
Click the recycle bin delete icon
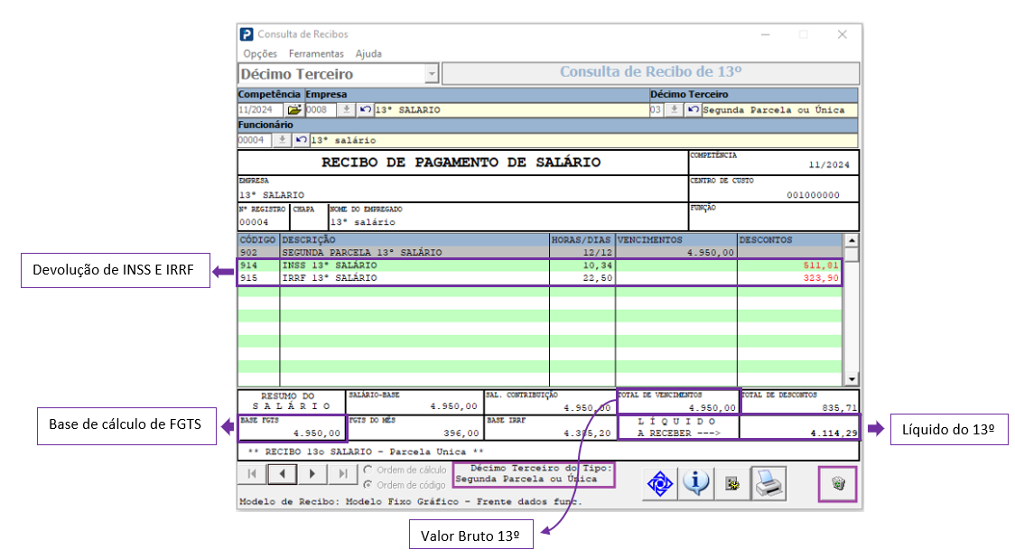coord(838,484)
